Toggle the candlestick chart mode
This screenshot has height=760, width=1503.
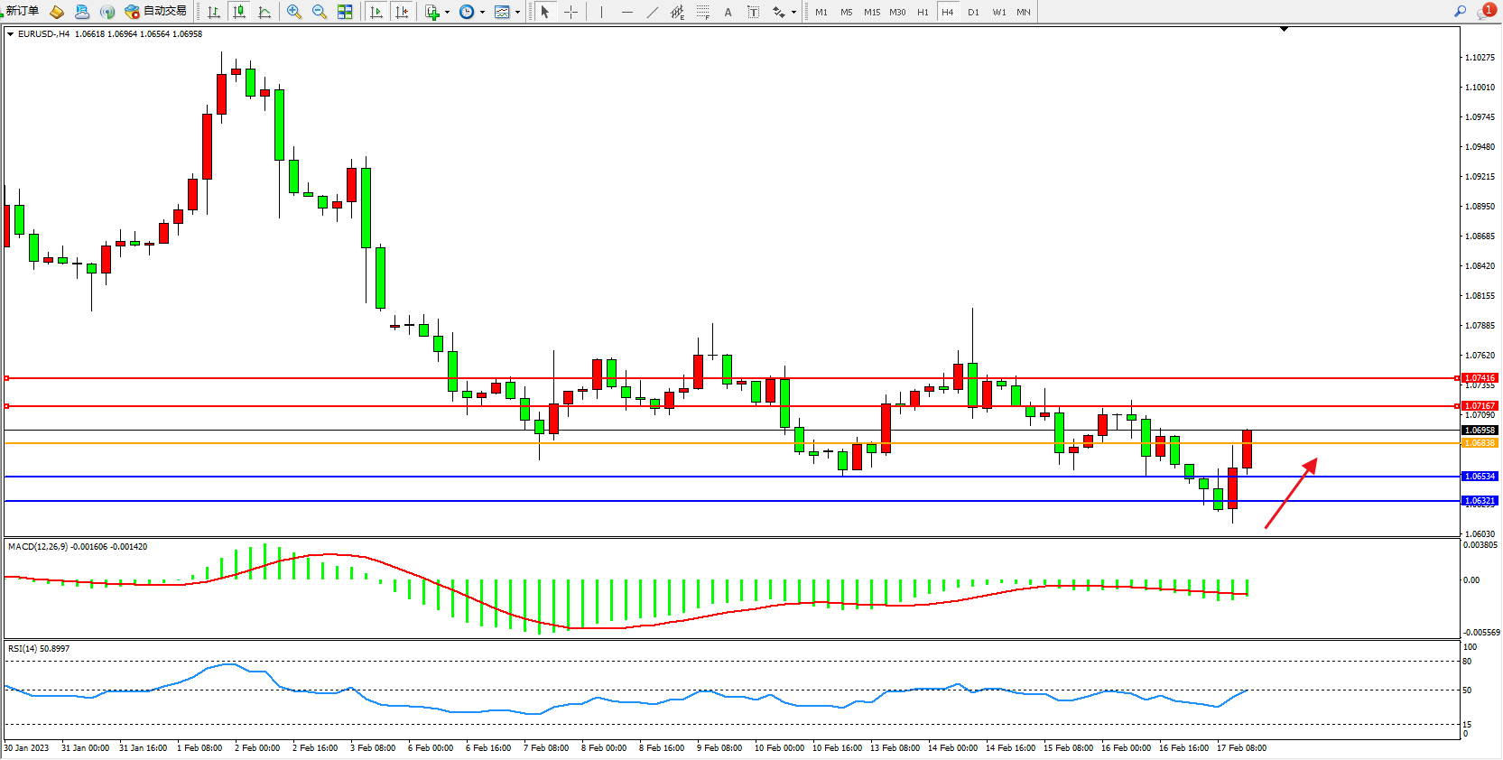point(239,12)
